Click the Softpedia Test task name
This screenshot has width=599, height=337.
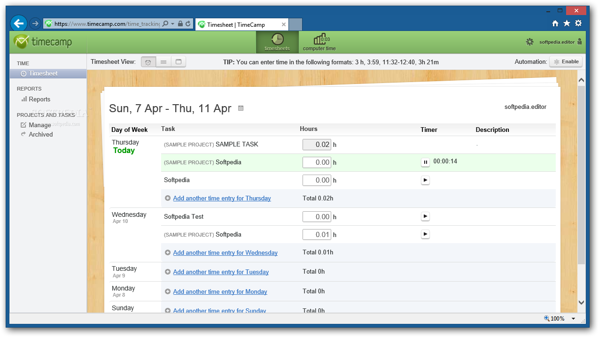[184, 216]
